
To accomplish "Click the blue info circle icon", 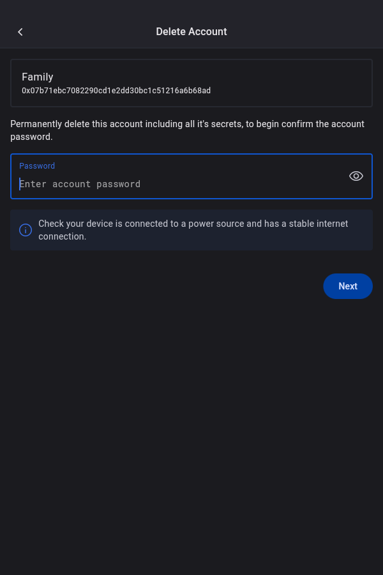I will click(x=26, y=230).
